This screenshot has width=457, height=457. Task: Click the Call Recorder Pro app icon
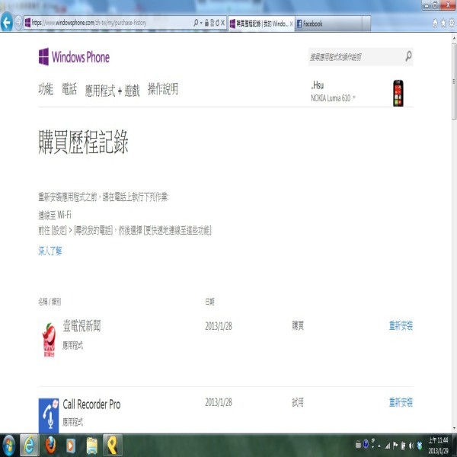pos(49,416)
